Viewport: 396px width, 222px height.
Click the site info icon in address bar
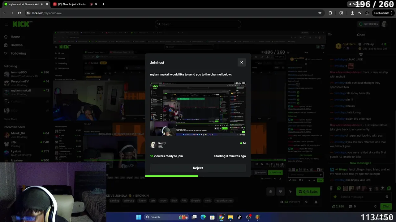click(28, 13)
